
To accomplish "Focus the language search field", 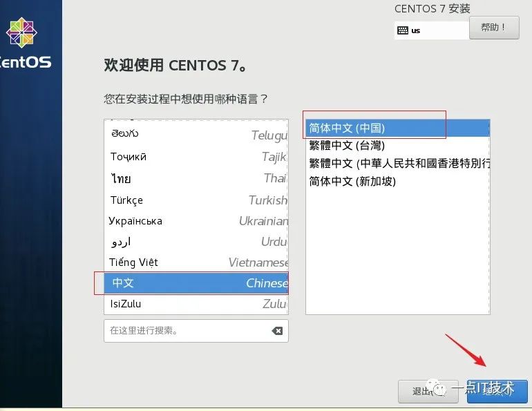I will click(196, 331).
